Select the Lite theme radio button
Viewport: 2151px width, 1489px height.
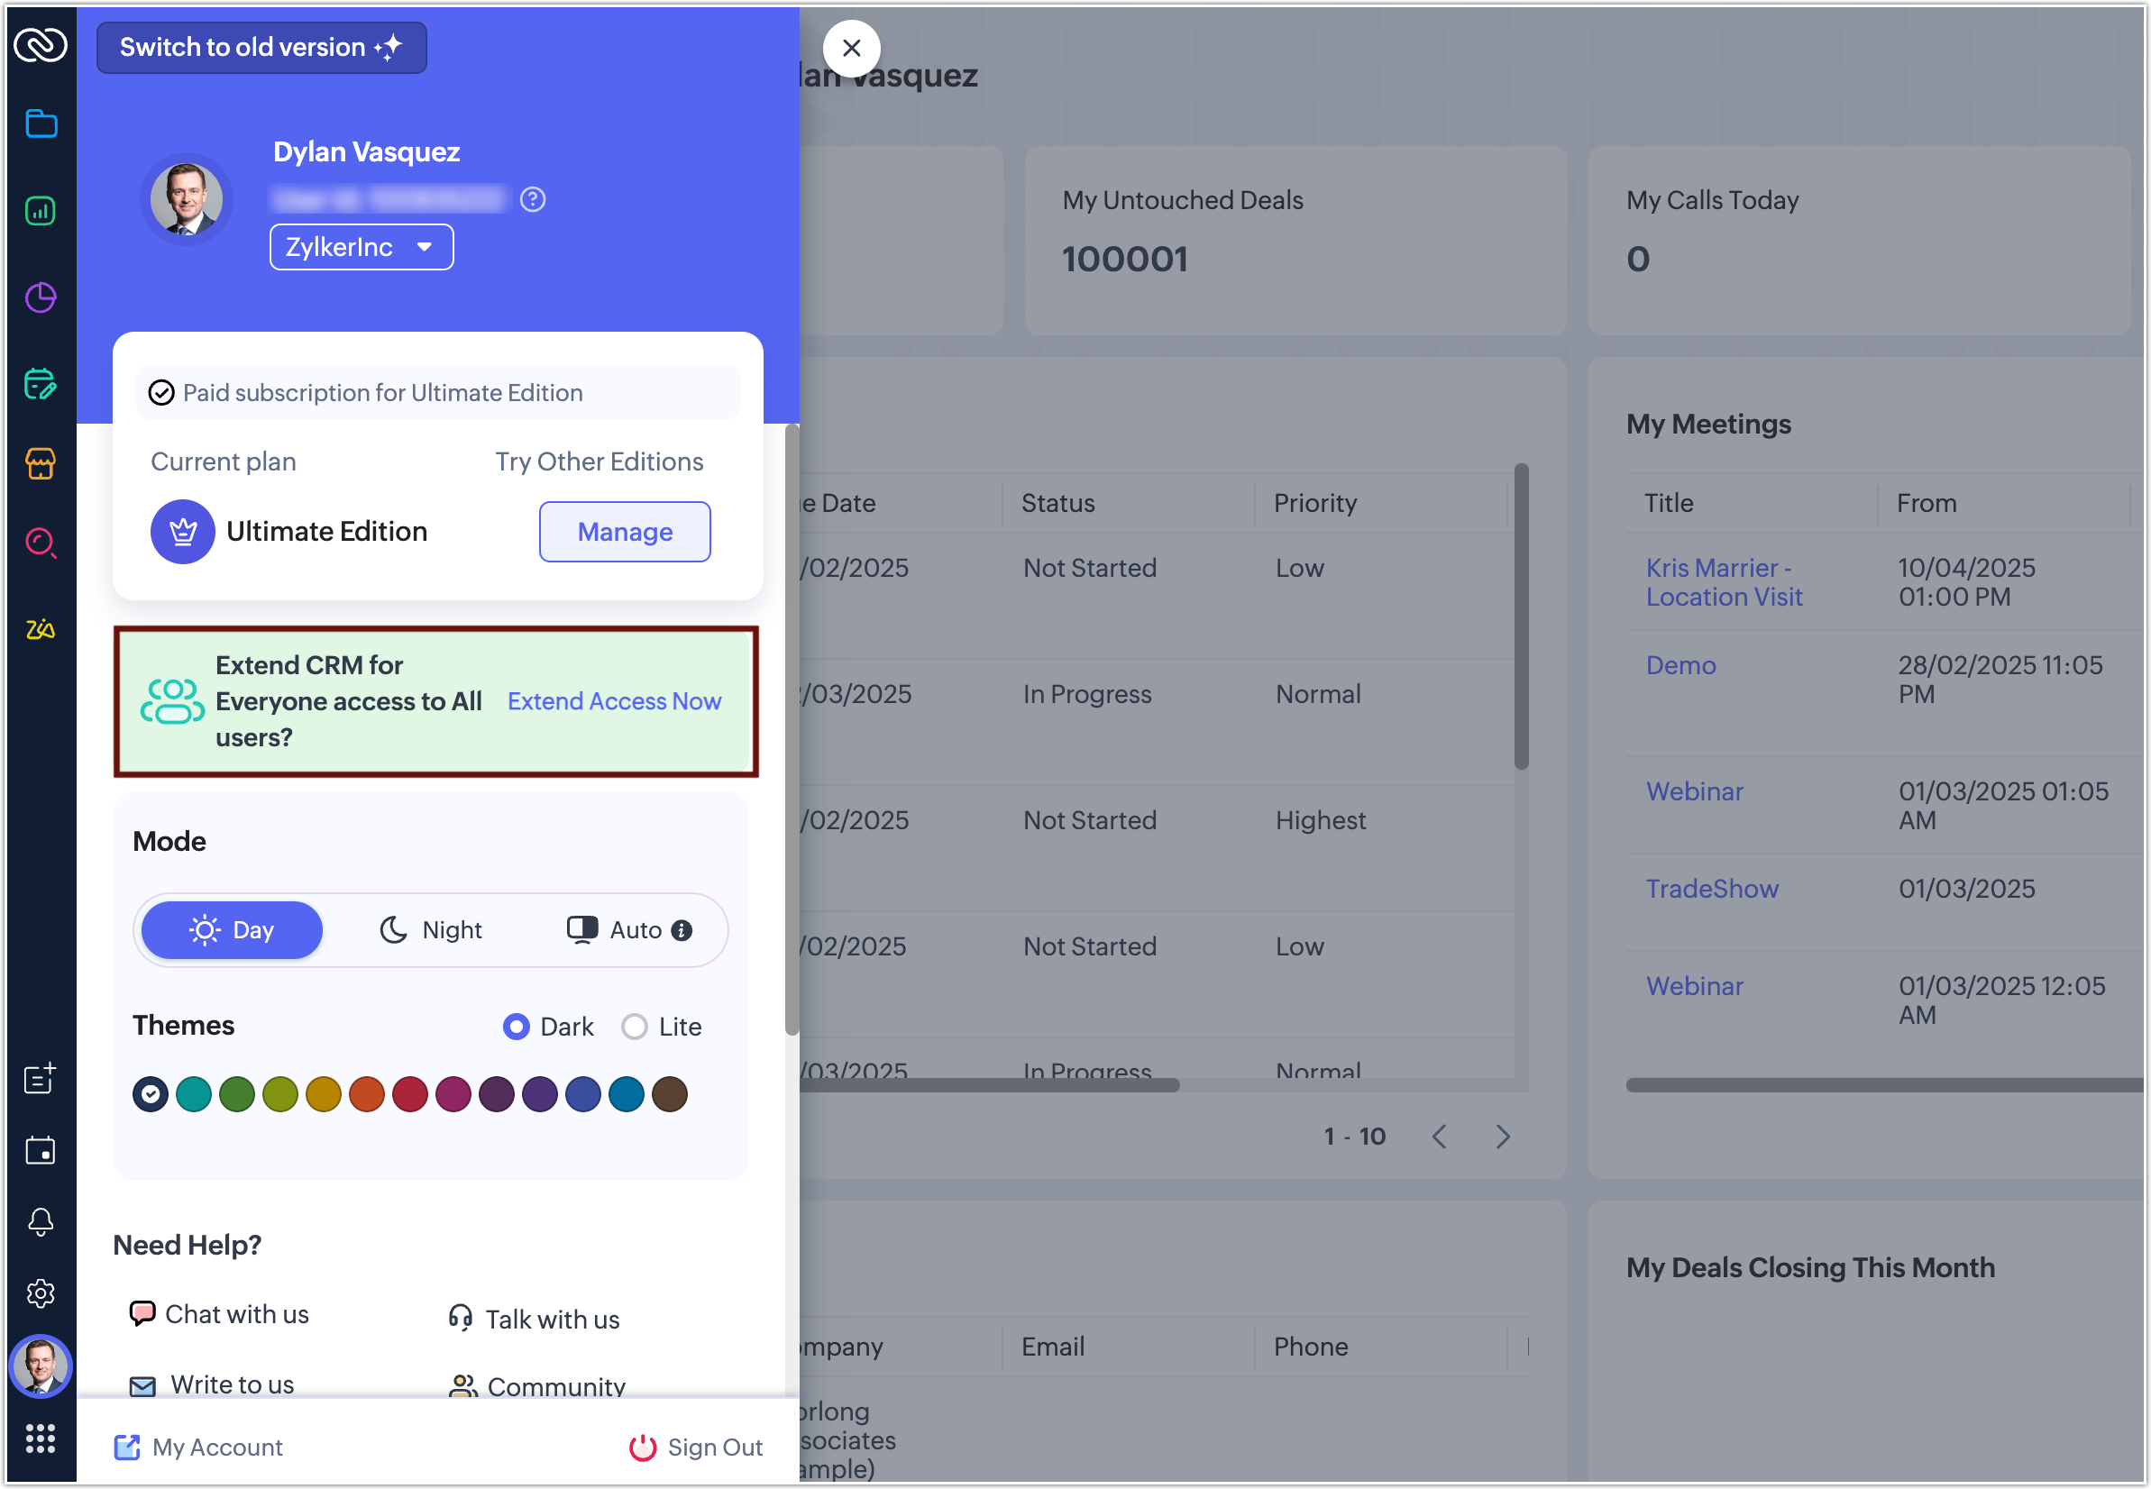coord(635,1027)
